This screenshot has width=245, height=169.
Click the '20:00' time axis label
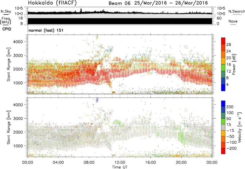click(x=181, y=163)
